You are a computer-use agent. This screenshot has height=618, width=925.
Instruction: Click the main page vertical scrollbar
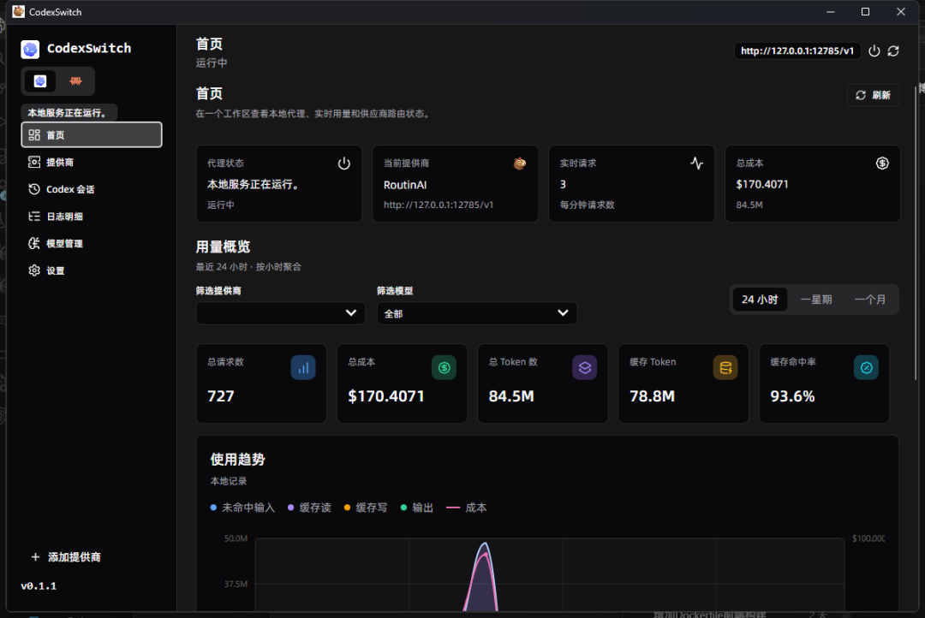916,233
